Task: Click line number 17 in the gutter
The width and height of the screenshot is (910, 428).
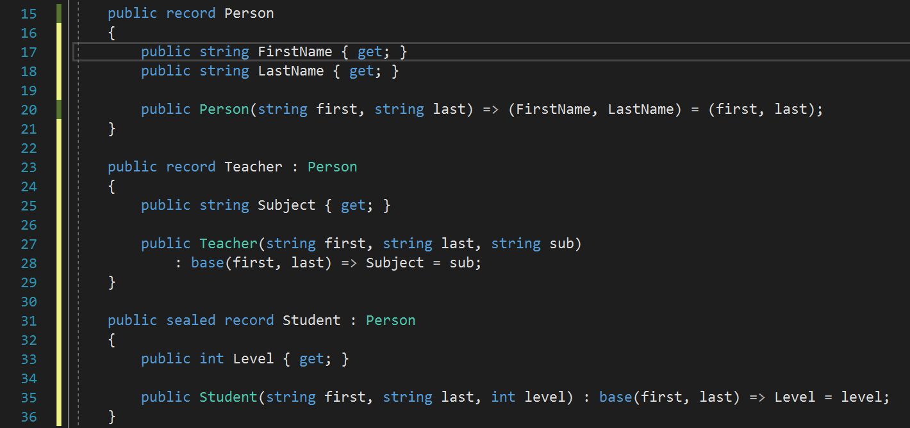Action: [29, 52]
